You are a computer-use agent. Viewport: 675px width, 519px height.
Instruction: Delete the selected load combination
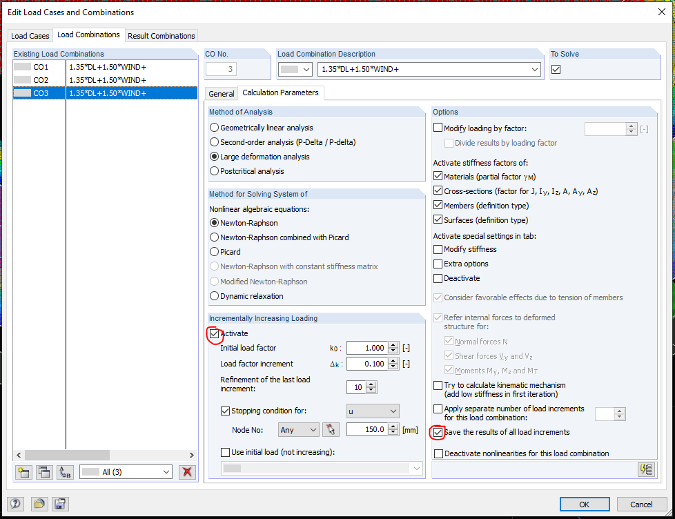[x=187, y=472]
